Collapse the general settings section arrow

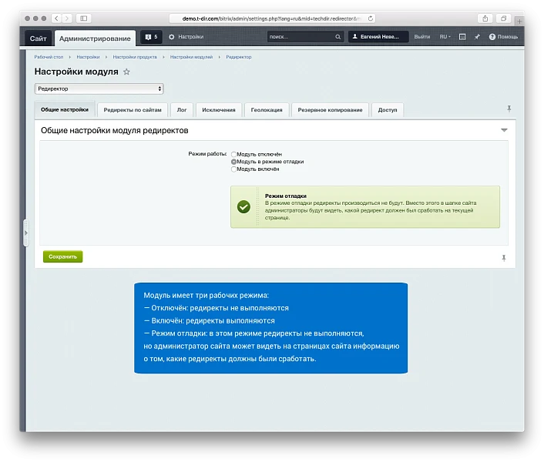504,130
